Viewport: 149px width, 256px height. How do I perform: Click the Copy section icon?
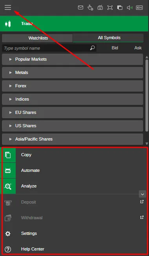pos(8,155)
